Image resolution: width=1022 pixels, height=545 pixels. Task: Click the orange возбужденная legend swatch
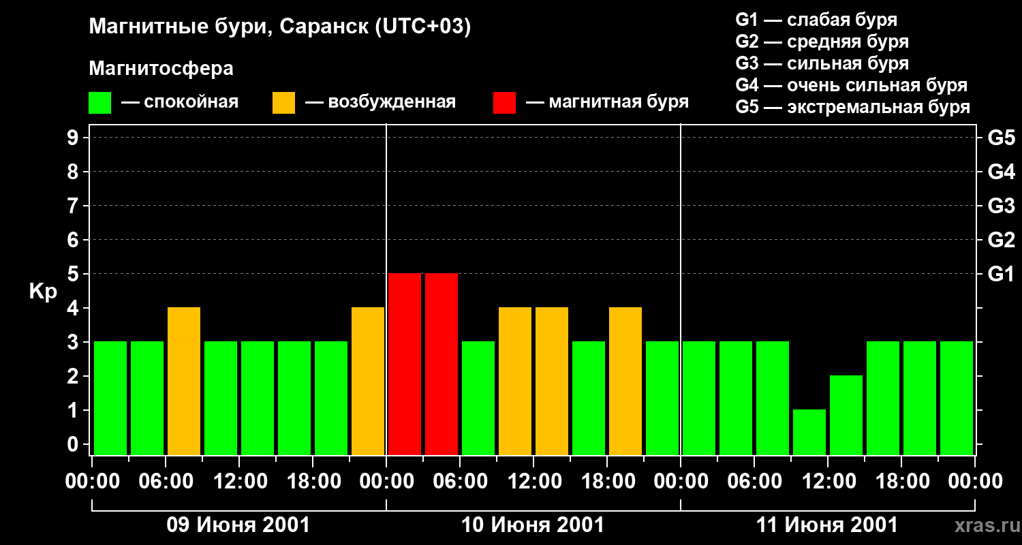(x=283, y=103)
